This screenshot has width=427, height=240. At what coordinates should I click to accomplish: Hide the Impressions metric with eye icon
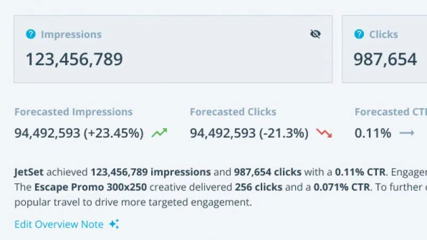[315, 34]
